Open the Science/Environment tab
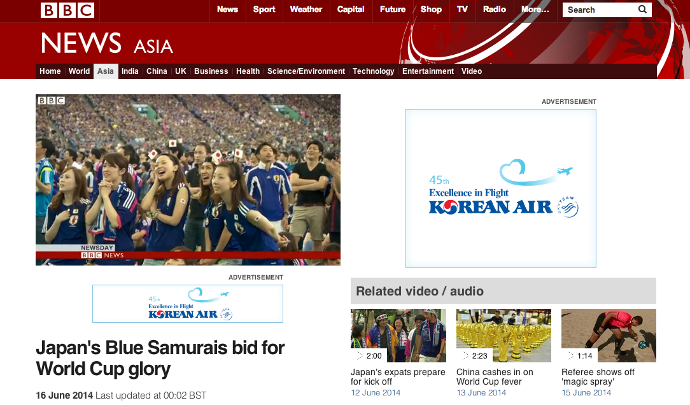The image size is (690, 405). (306, 71)
